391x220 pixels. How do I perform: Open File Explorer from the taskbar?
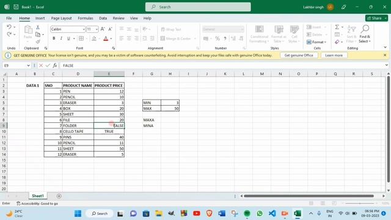159,213
